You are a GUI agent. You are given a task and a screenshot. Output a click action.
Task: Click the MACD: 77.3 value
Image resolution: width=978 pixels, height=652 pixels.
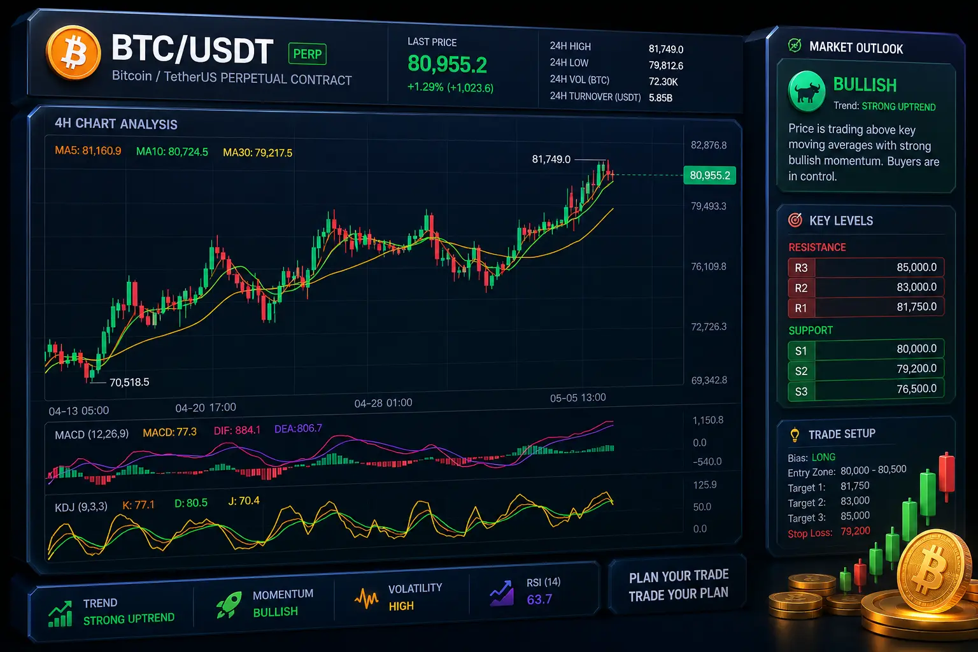coord(169,432)
